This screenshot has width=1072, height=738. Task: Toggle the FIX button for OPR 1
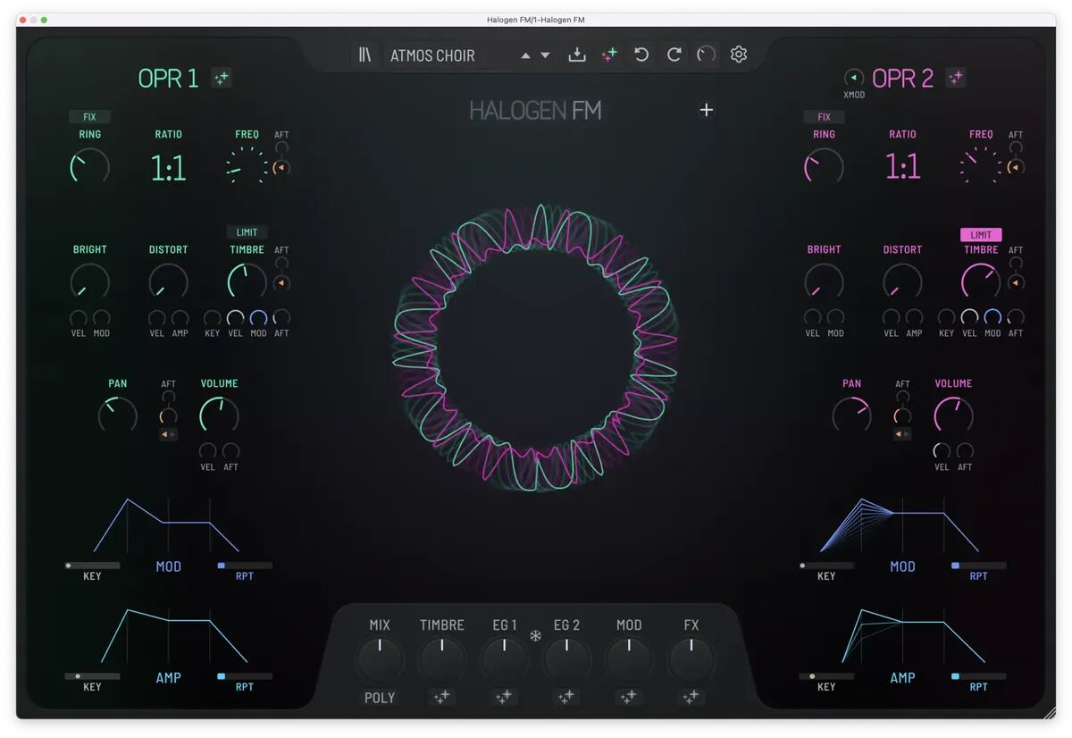[x=89, y=117]
